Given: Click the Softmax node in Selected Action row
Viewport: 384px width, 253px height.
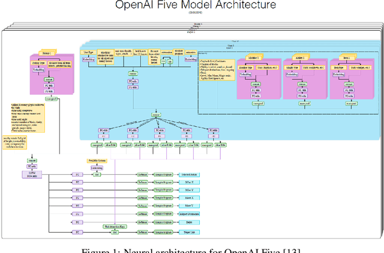Looking at the screenshot, I should 142,175.
